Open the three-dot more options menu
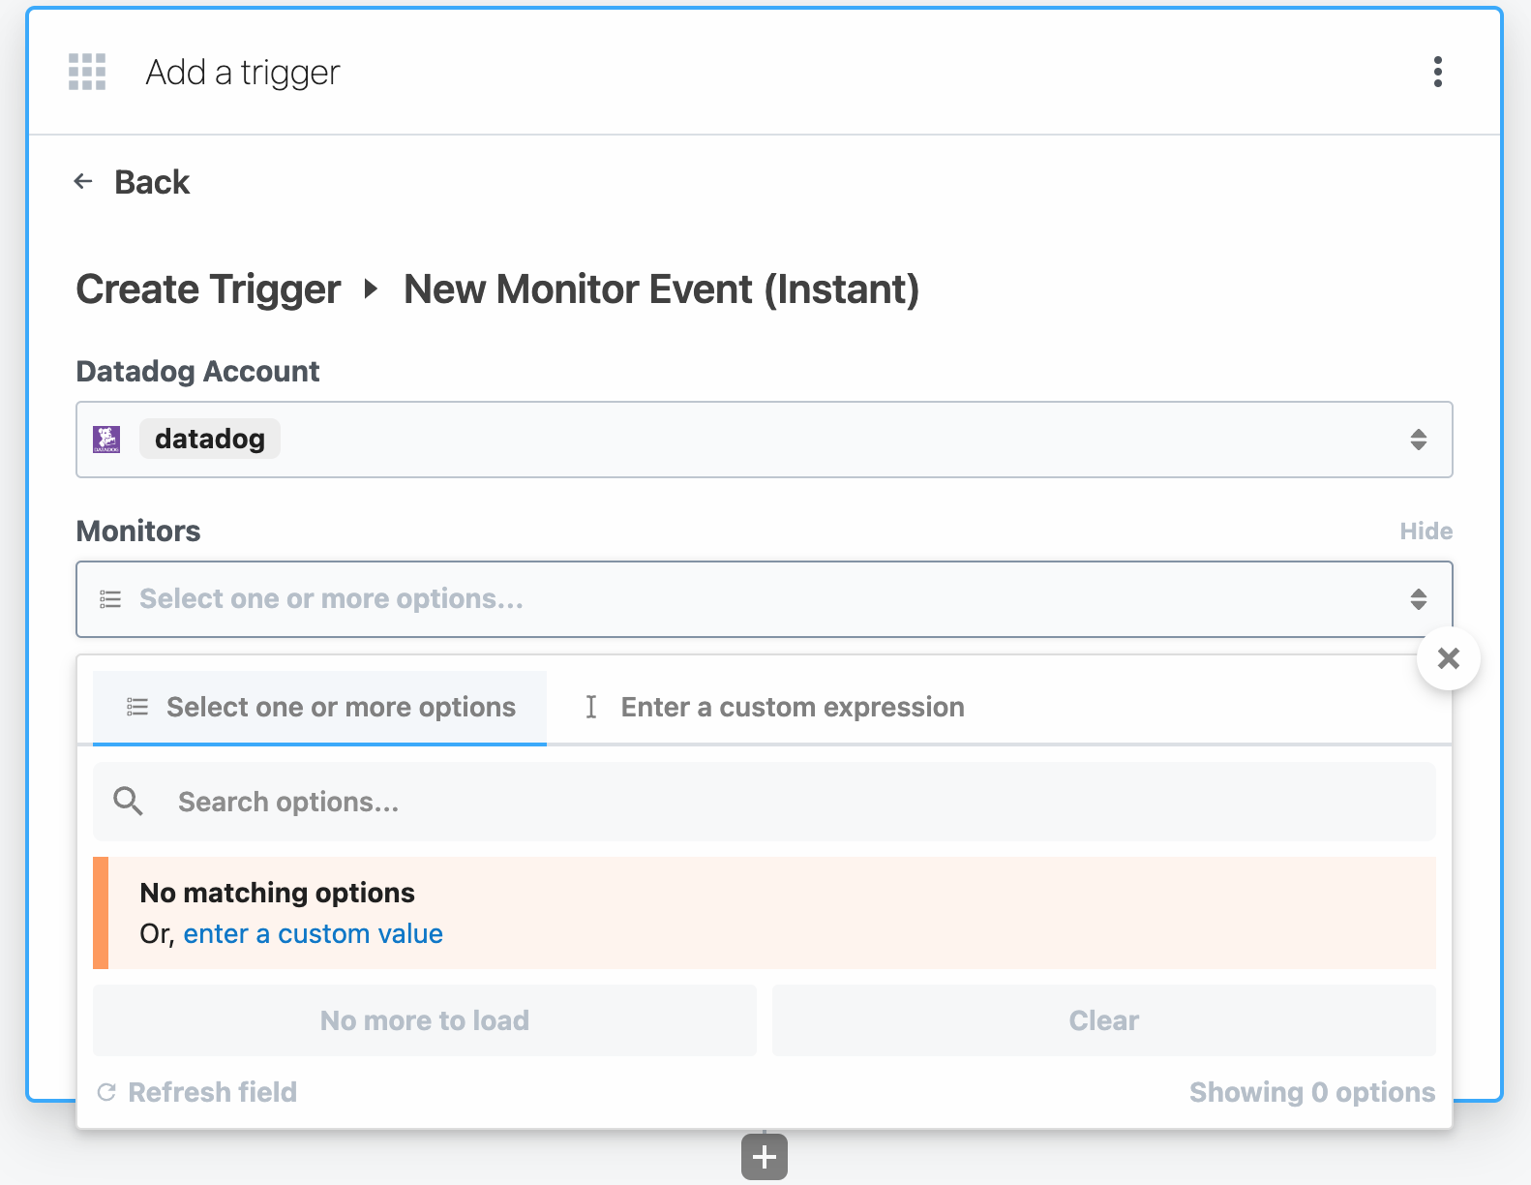The height and width of the screenshot is (1185, 1531). (x=1438, y=72)
